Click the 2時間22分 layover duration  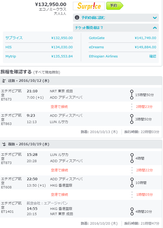click(144, 170)
